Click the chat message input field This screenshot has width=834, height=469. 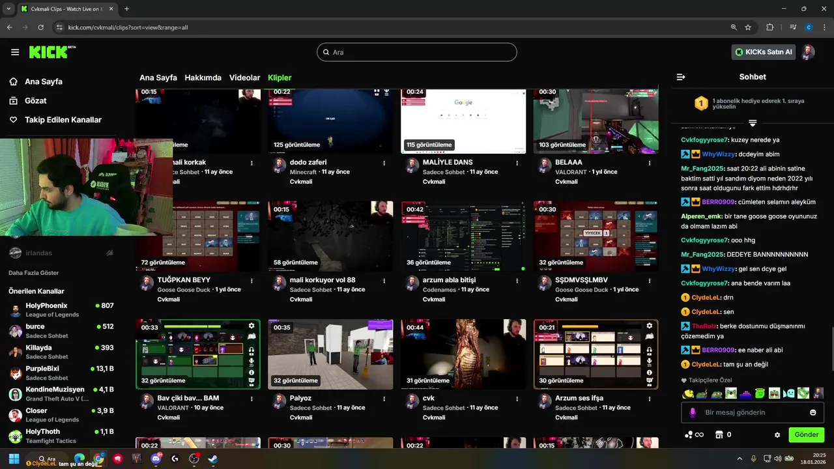pyautogui.click(x=753, y=412)
